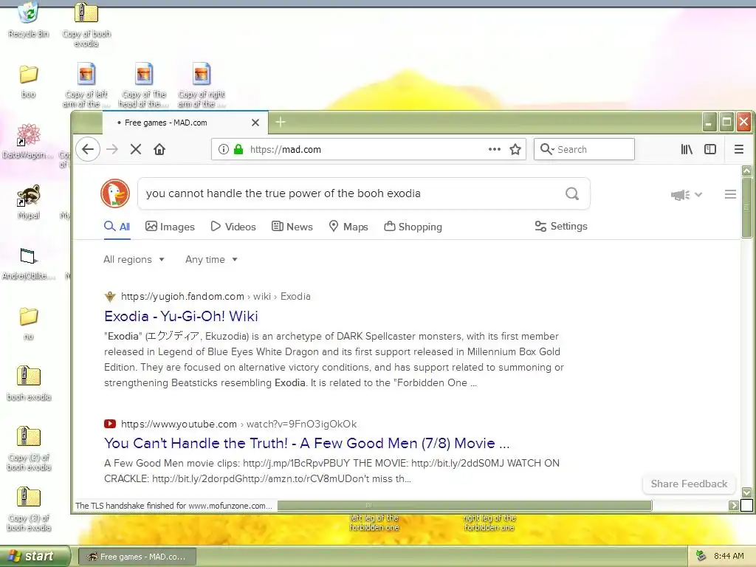Switch to the Videos results tab

pyautogui.click(x=233, y=227)
